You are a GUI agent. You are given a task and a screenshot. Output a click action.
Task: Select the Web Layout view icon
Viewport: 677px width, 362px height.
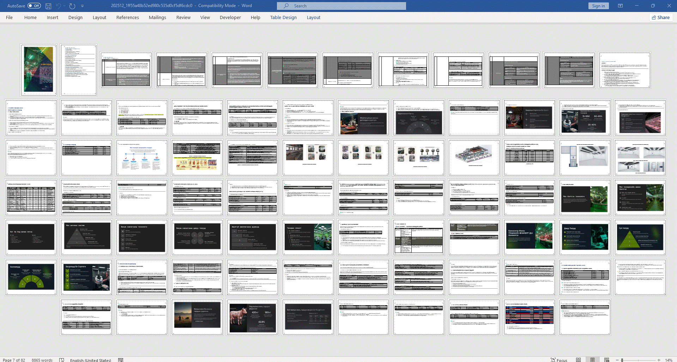click(x=606, y=360)
